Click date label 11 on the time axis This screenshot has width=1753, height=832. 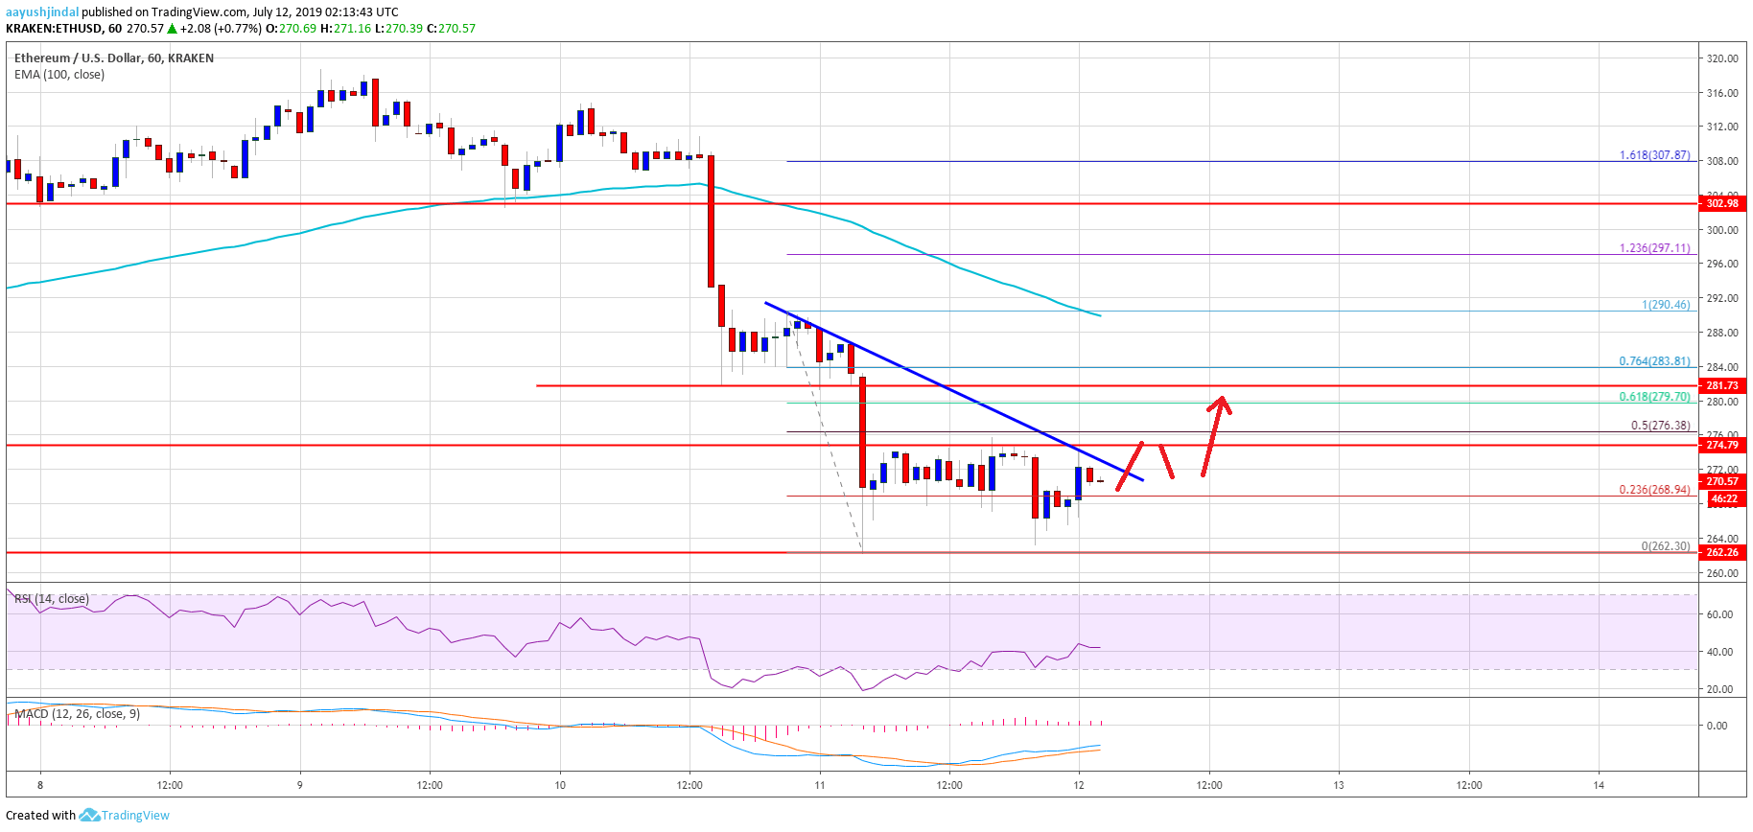pos(820,785)
